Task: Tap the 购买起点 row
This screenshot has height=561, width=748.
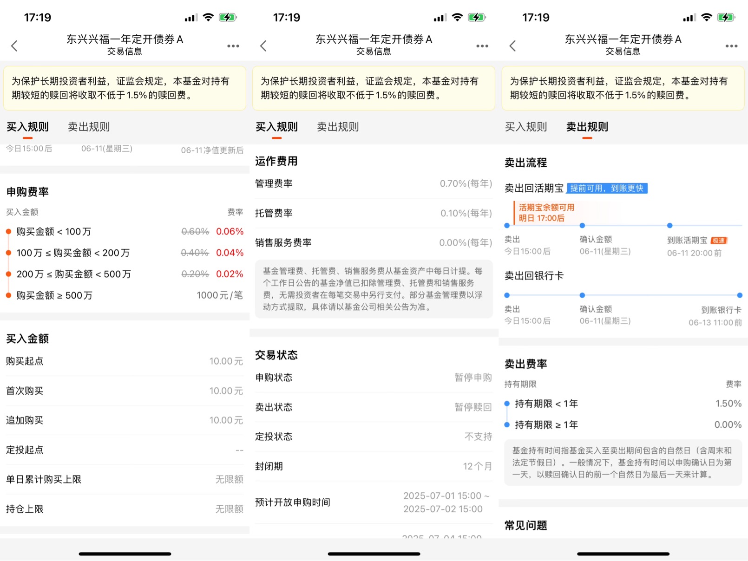Action: point(125,361)
